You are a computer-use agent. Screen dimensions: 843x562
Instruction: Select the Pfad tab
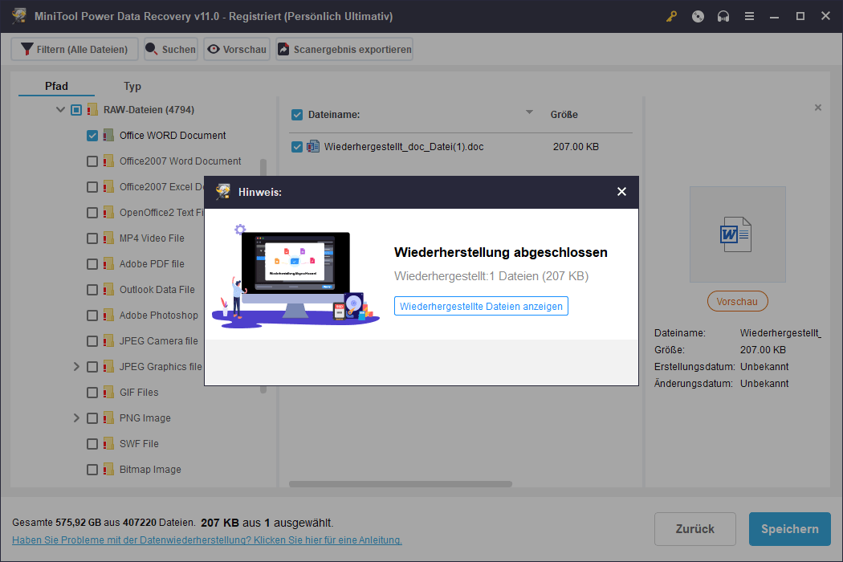click(56, 86)
